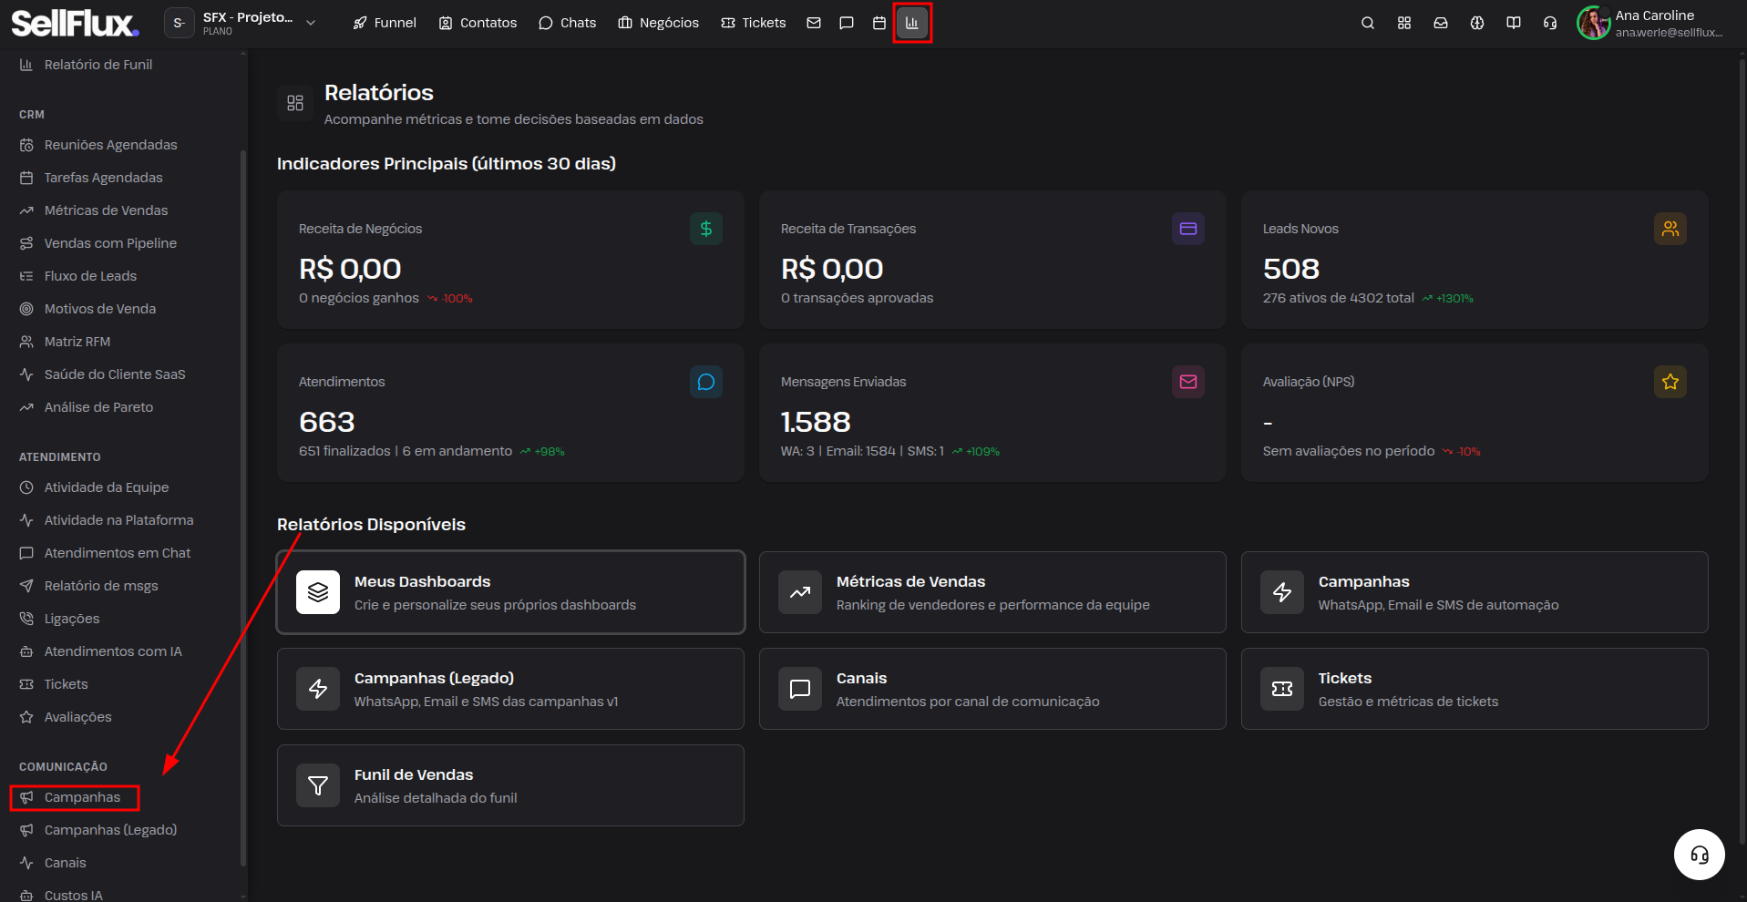The image size is (1747, 902).
Task: Open the Tickets report card
Action: pos(1475,689)
